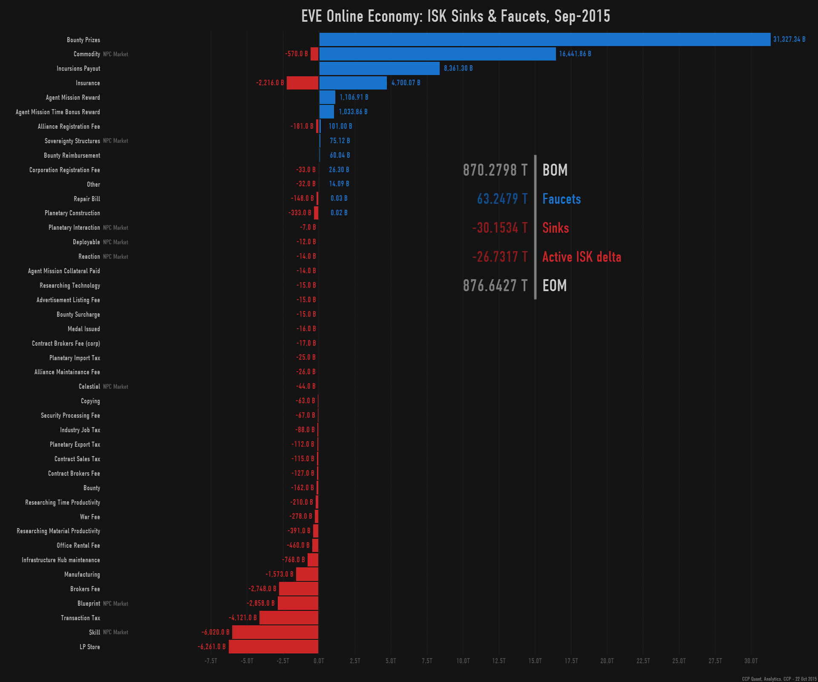Click the value '31,327.34 B'
Image resolution: width=818 pixels, height=682 pixels.
click(789, 39)
